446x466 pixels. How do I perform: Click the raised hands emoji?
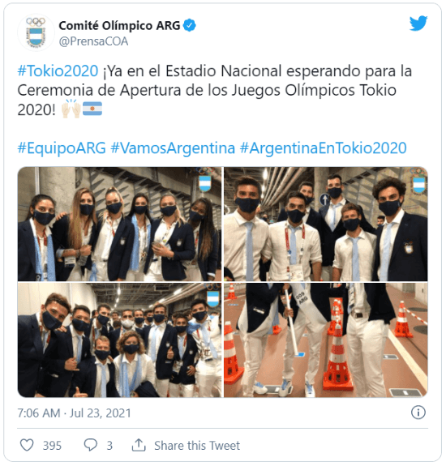(x=71, y=109)
